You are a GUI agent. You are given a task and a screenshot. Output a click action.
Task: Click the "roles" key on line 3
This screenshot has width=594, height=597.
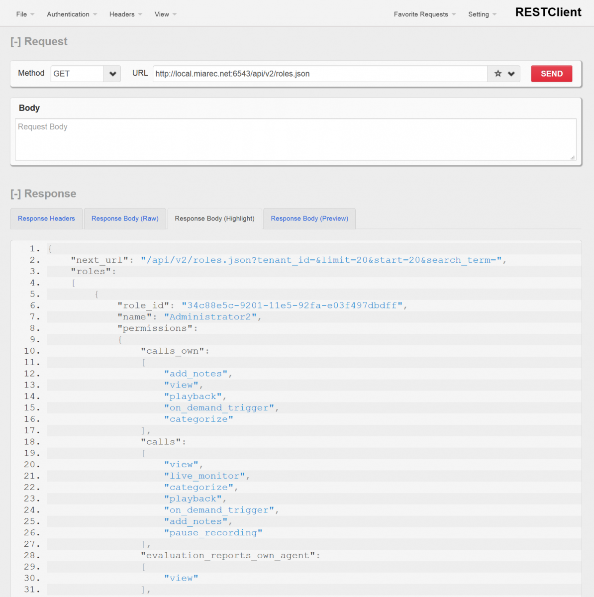click(x=91, y=272)
